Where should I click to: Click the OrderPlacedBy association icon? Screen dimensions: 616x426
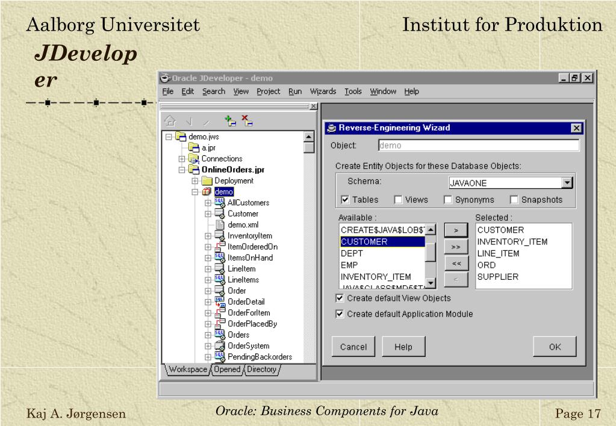coord(220,324)
